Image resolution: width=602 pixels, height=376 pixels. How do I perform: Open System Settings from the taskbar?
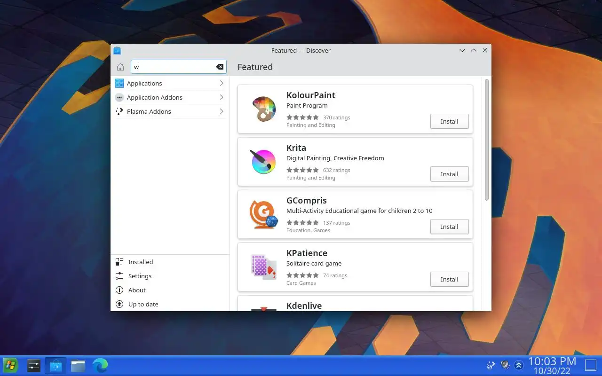click(x=34, y=365)
